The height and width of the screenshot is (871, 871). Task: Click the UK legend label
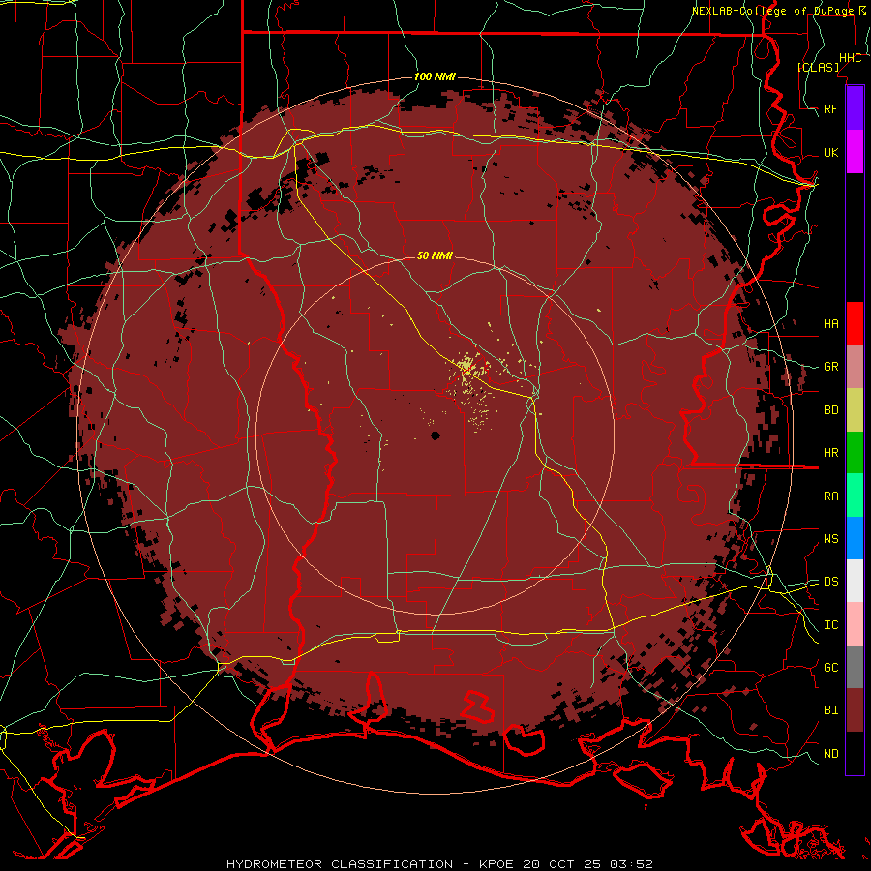click(831, 152)
